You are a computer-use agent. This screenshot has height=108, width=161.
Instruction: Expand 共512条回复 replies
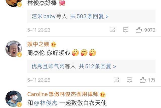(x=97, y=66)
